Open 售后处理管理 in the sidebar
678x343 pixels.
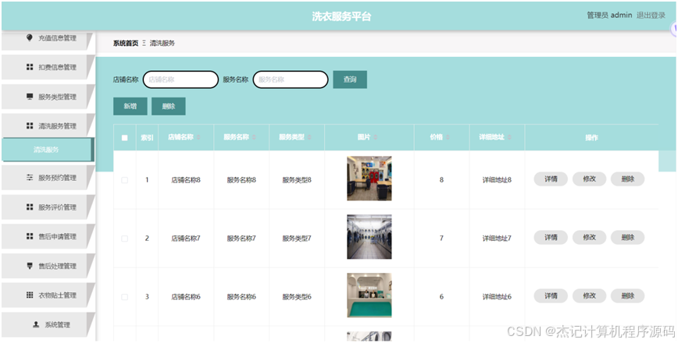click(48, 266)
